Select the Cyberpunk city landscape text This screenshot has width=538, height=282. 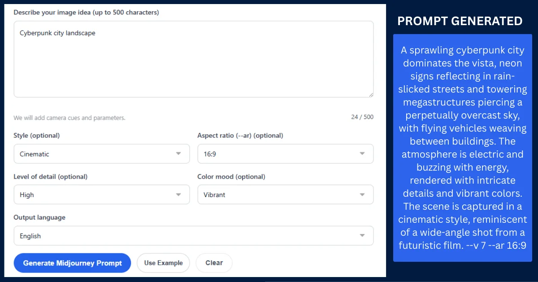57,33
